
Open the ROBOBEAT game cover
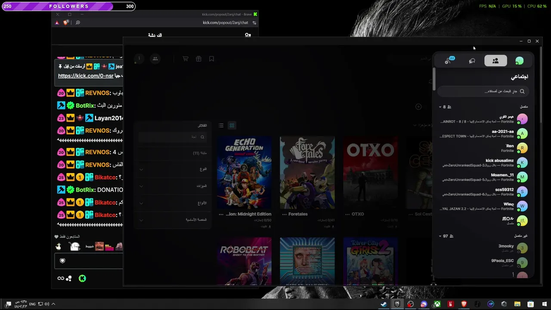coord(244,261)
